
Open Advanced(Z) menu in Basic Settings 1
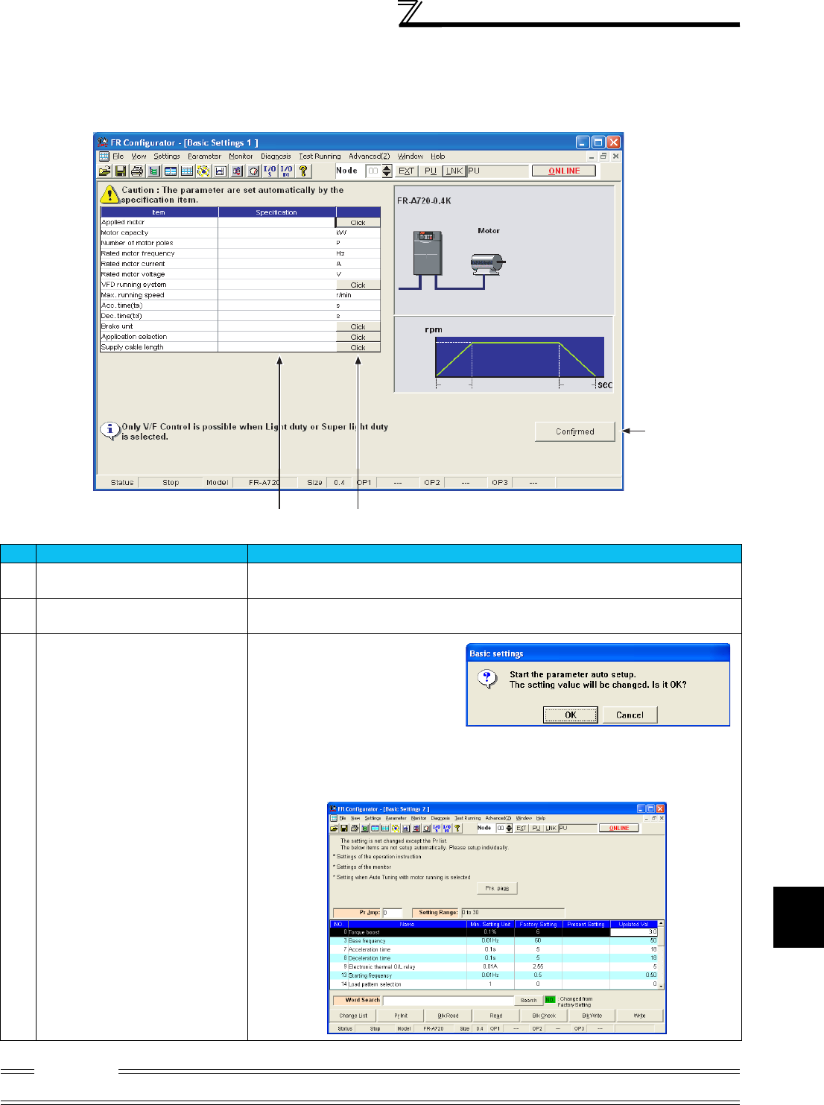pyautogui.click(x=369, y=156)
